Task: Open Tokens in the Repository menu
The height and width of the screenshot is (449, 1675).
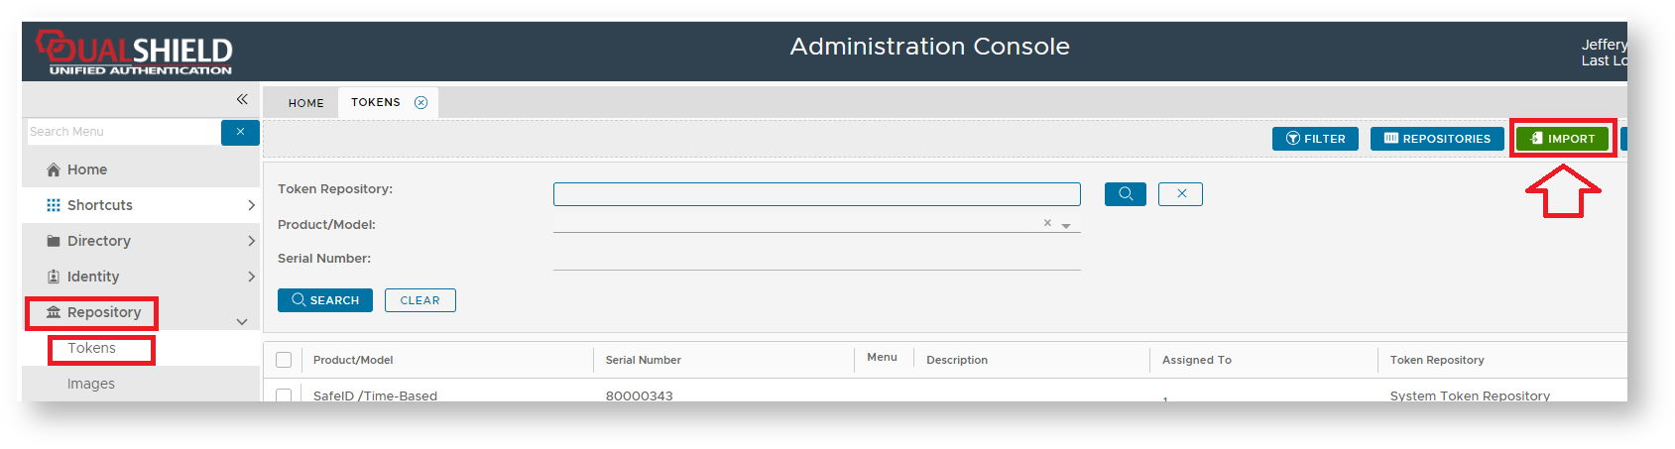Action: tap(91, 348)
